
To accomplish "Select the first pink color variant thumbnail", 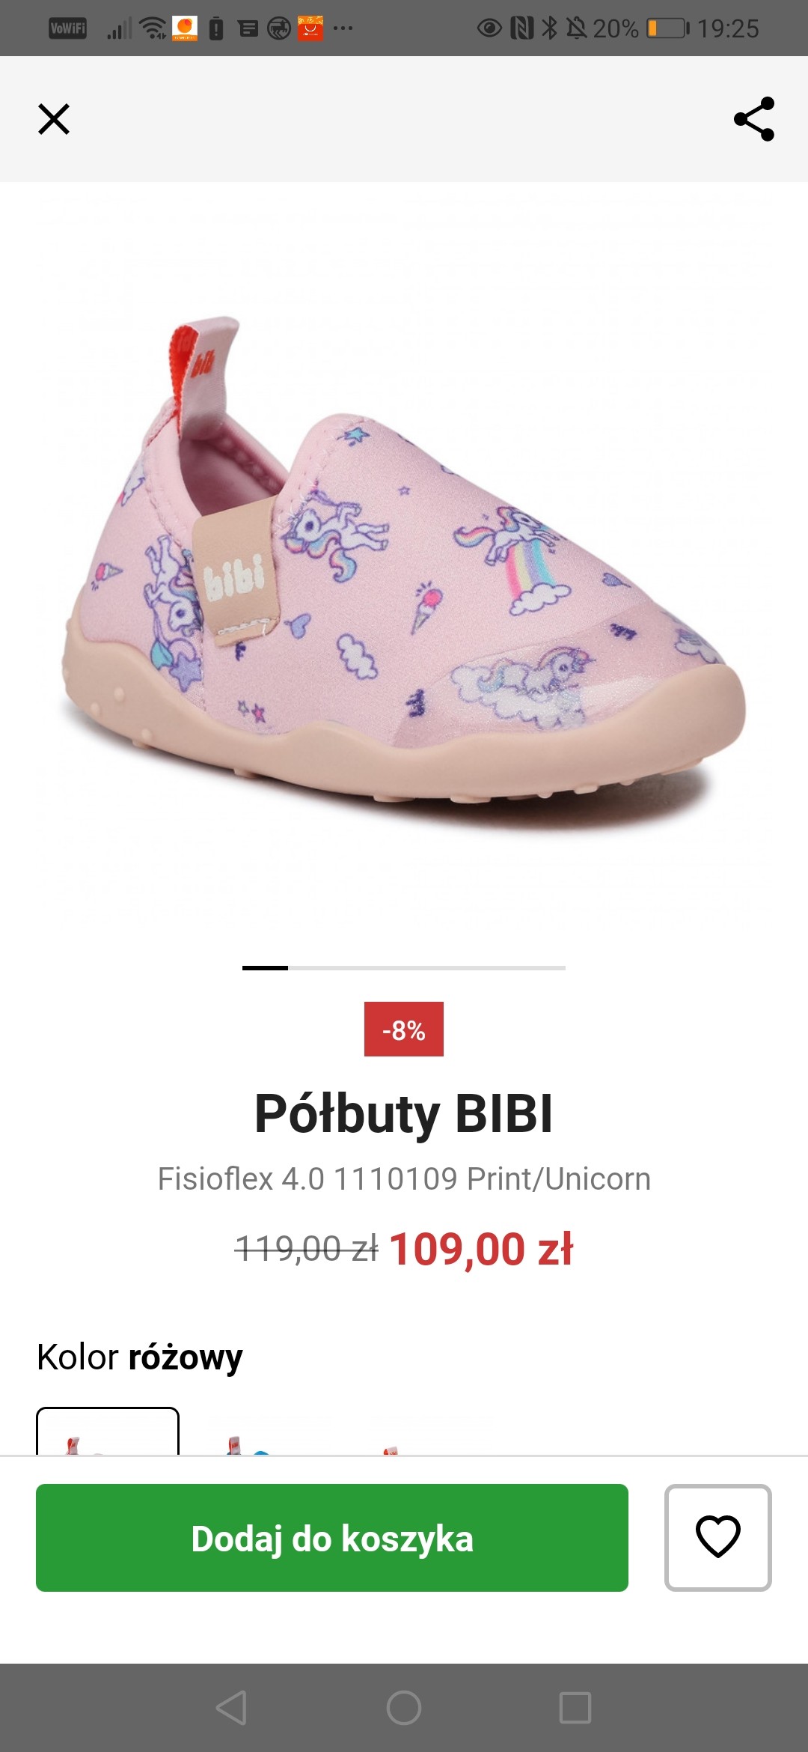I will tap(108, 1432).
